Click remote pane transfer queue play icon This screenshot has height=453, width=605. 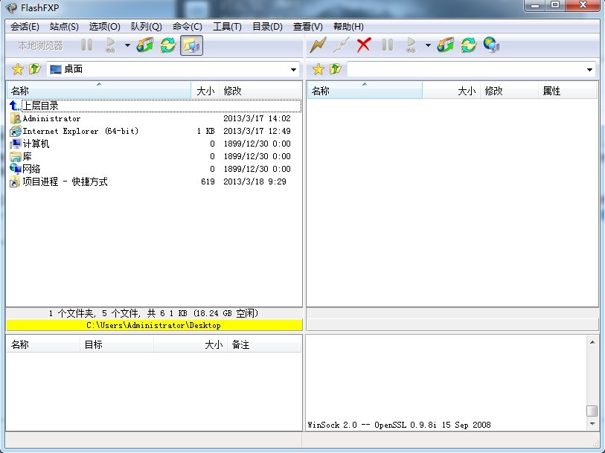(x=411, y=45)
